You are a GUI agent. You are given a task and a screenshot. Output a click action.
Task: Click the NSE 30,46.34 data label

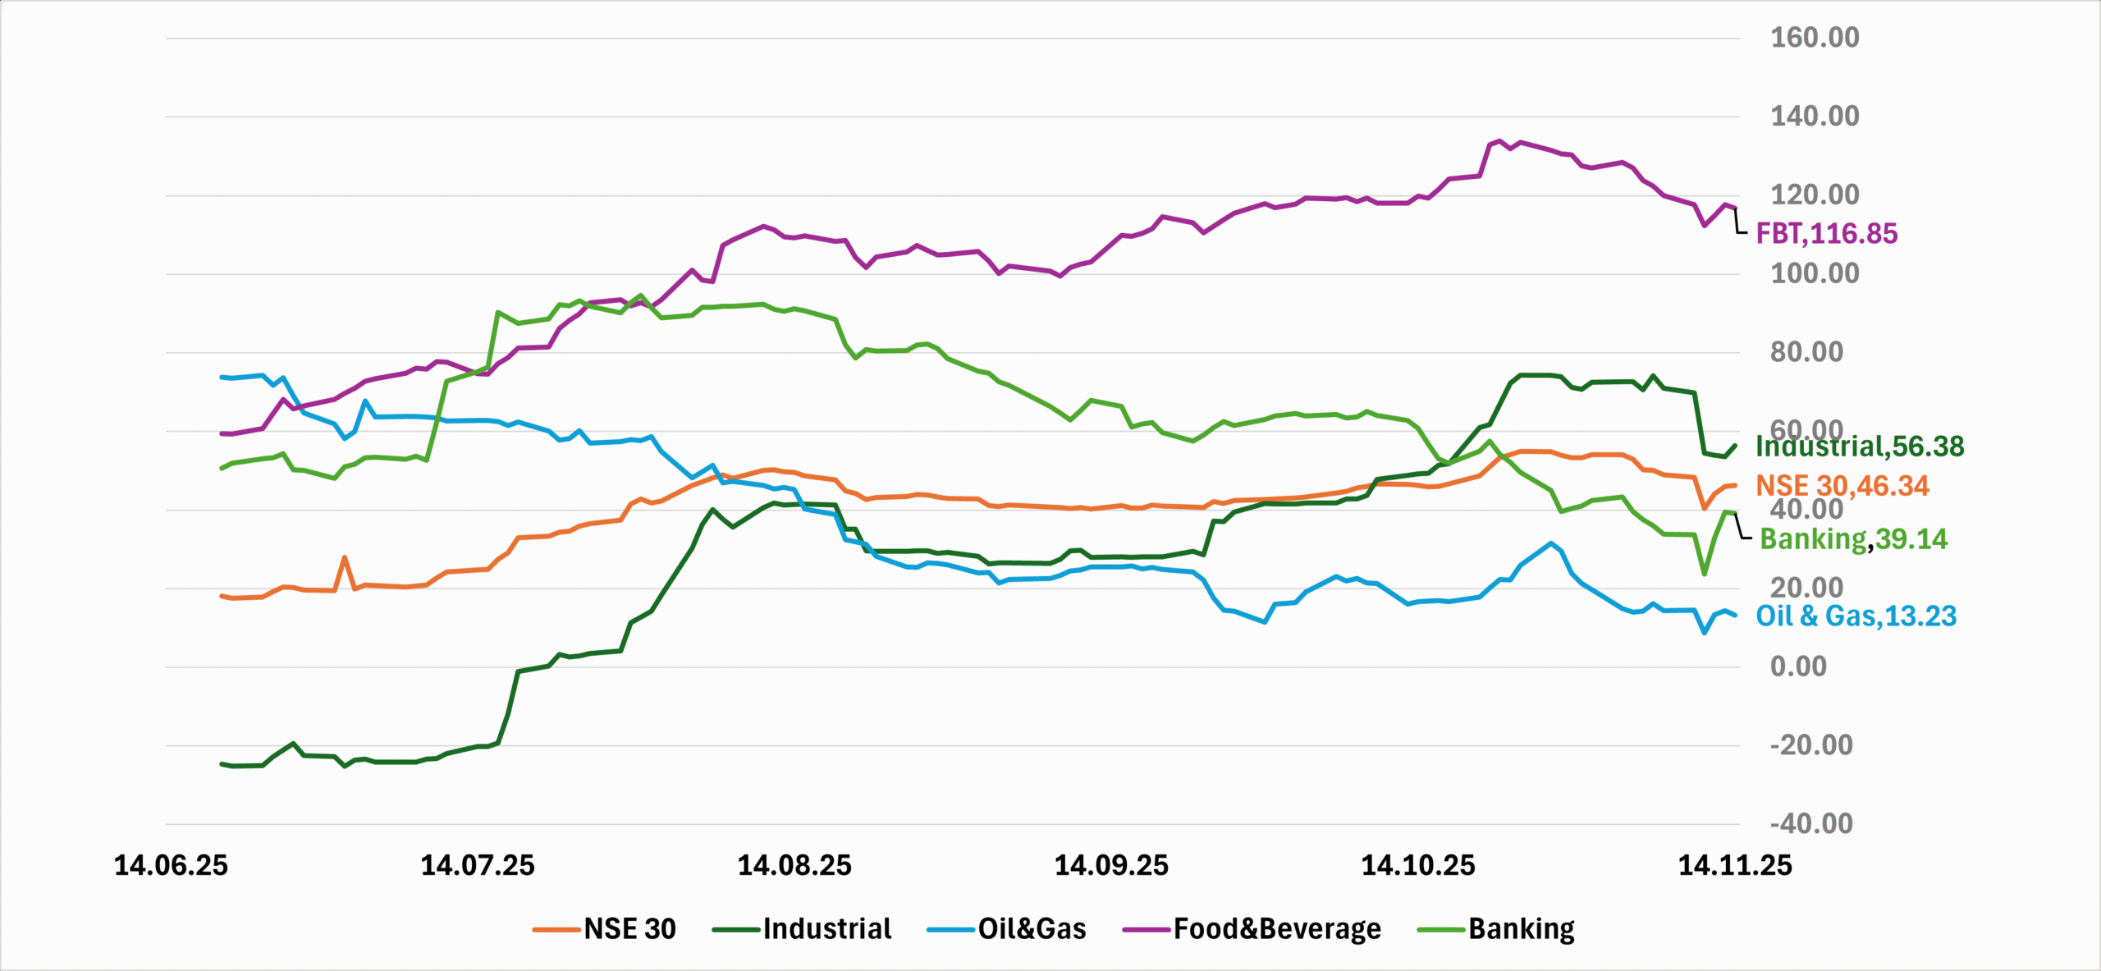(x=1842, y=486)
